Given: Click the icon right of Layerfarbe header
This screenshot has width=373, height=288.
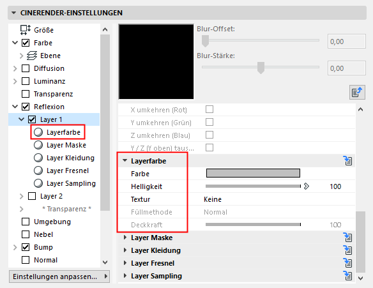Looking at the screenshot, I should click(x=348, y=161).
